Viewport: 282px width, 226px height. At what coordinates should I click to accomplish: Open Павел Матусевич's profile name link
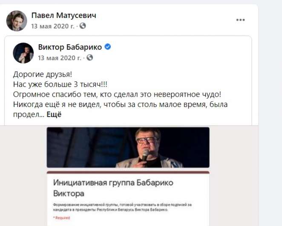tap(63, 15)
